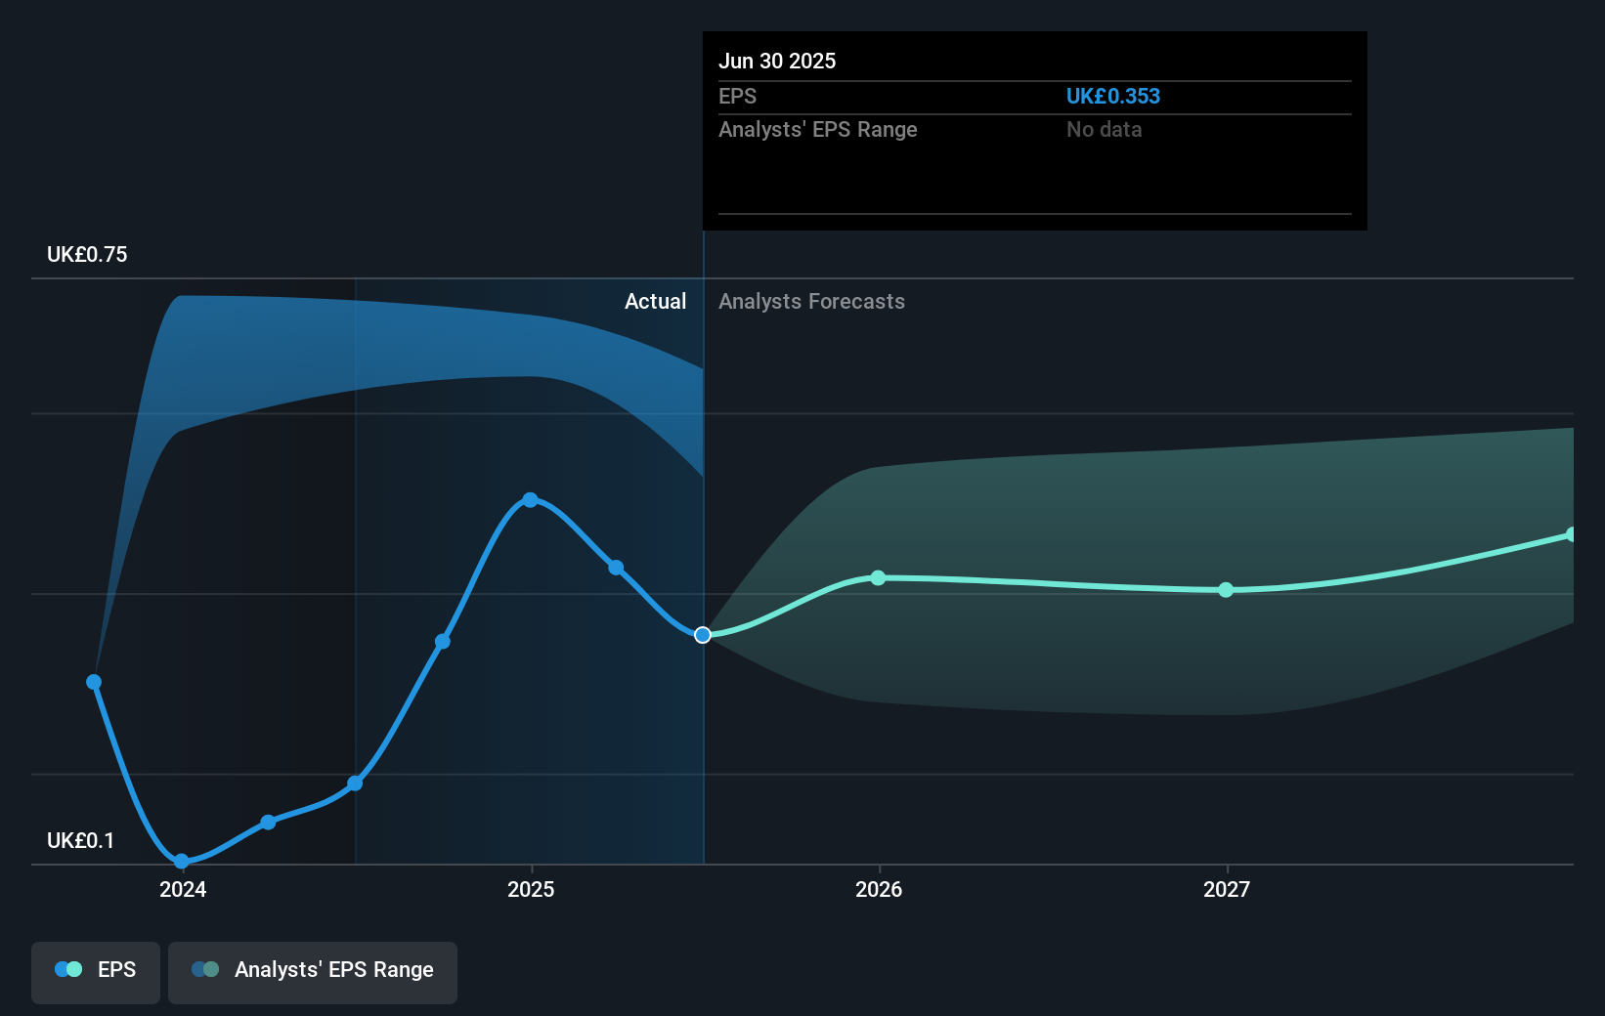
Task: Click the 2026 label on the time axis
Action: (878, 890)
